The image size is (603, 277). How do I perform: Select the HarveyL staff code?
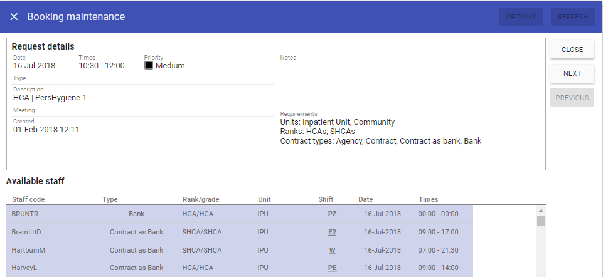(x=25, y=268)
